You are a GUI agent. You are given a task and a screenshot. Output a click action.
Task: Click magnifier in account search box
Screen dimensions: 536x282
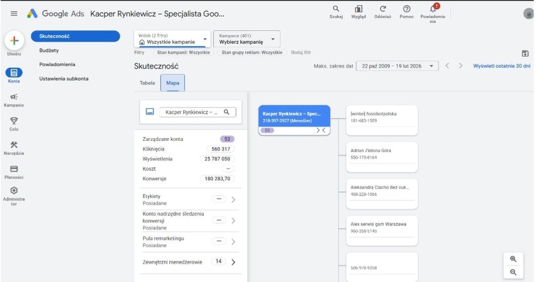(226, 112)
